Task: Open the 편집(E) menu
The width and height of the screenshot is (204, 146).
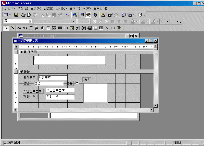Action: click(x=22, y=9)
